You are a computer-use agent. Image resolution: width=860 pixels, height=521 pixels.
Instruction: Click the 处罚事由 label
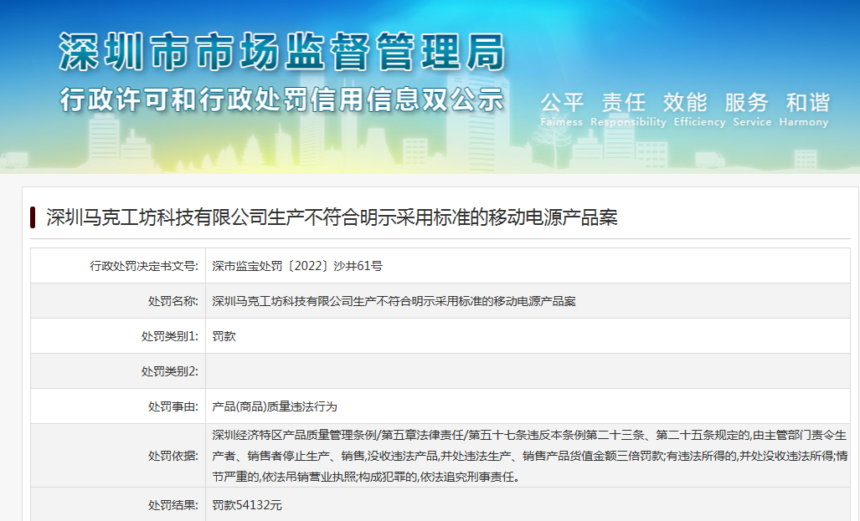tap(173, 406)
